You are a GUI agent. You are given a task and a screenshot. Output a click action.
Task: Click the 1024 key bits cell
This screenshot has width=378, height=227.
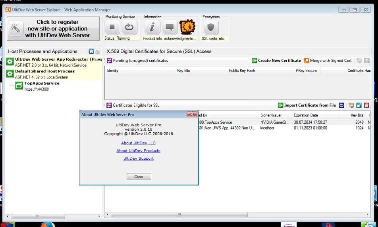[x=359, y=128]
